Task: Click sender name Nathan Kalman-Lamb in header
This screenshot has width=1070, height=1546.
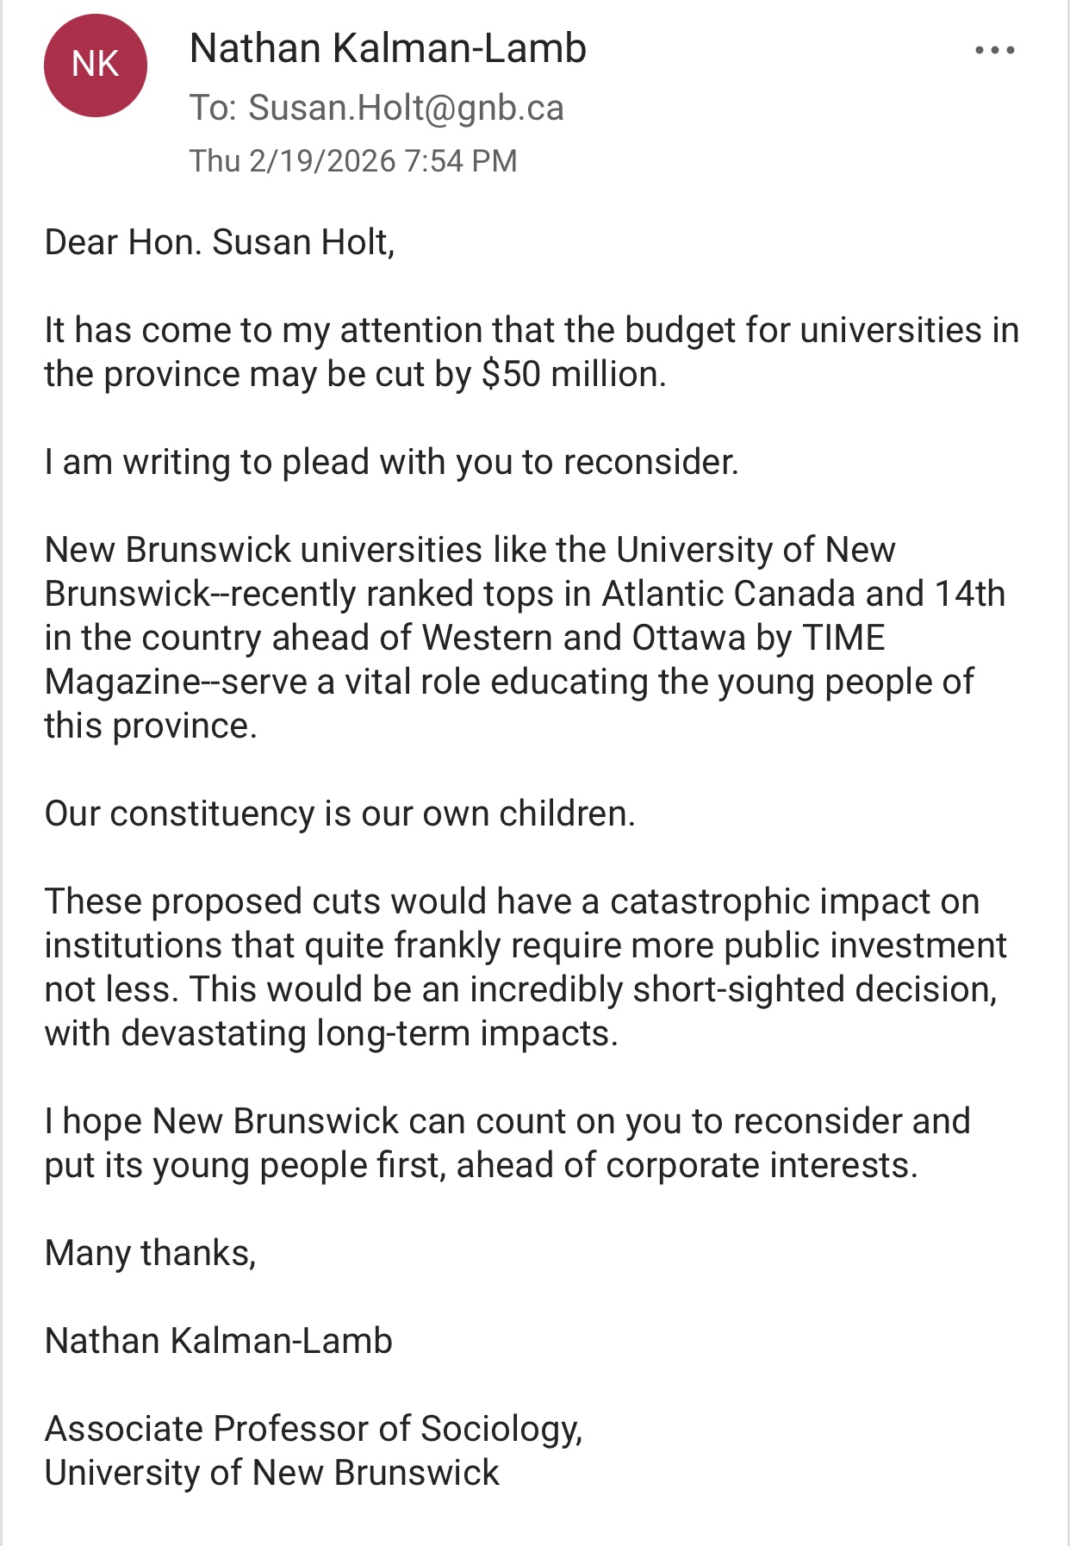Action: tap(388, 48)
